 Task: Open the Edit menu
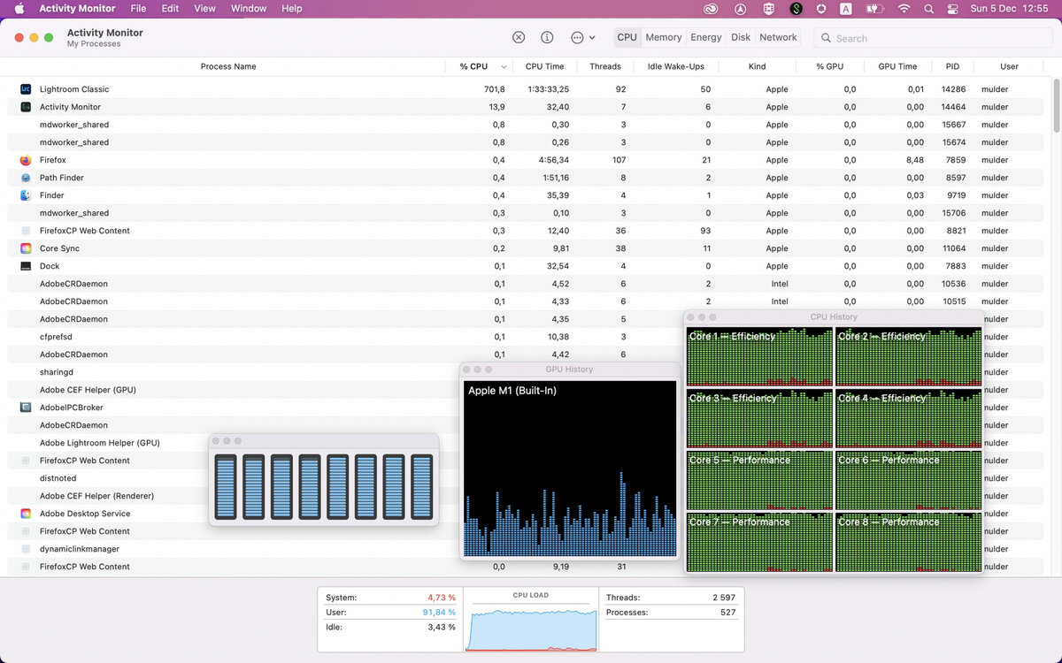click(170, 9)
